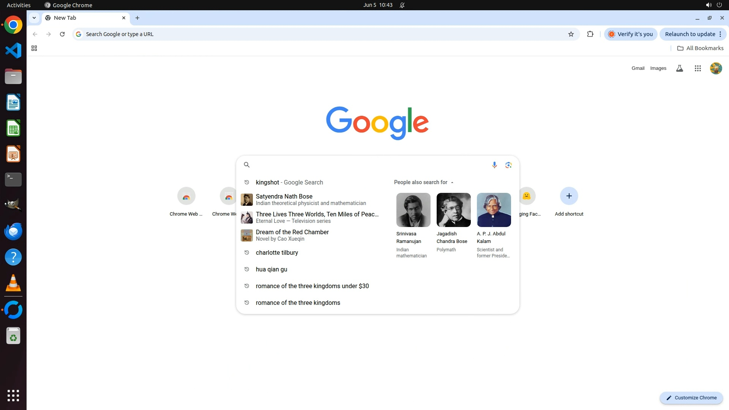Open the Relaunch to update menu
Screen dimensions: 729x410
[693, 34]
